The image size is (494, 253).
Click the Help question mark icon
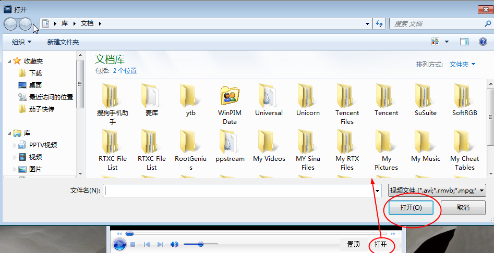(x=483, y=42)
